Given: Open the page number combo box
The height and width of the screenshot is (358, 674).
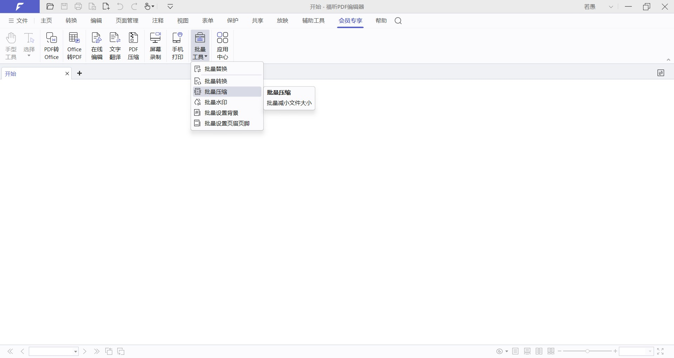Looking at the screenshot, I should [54, 351].
